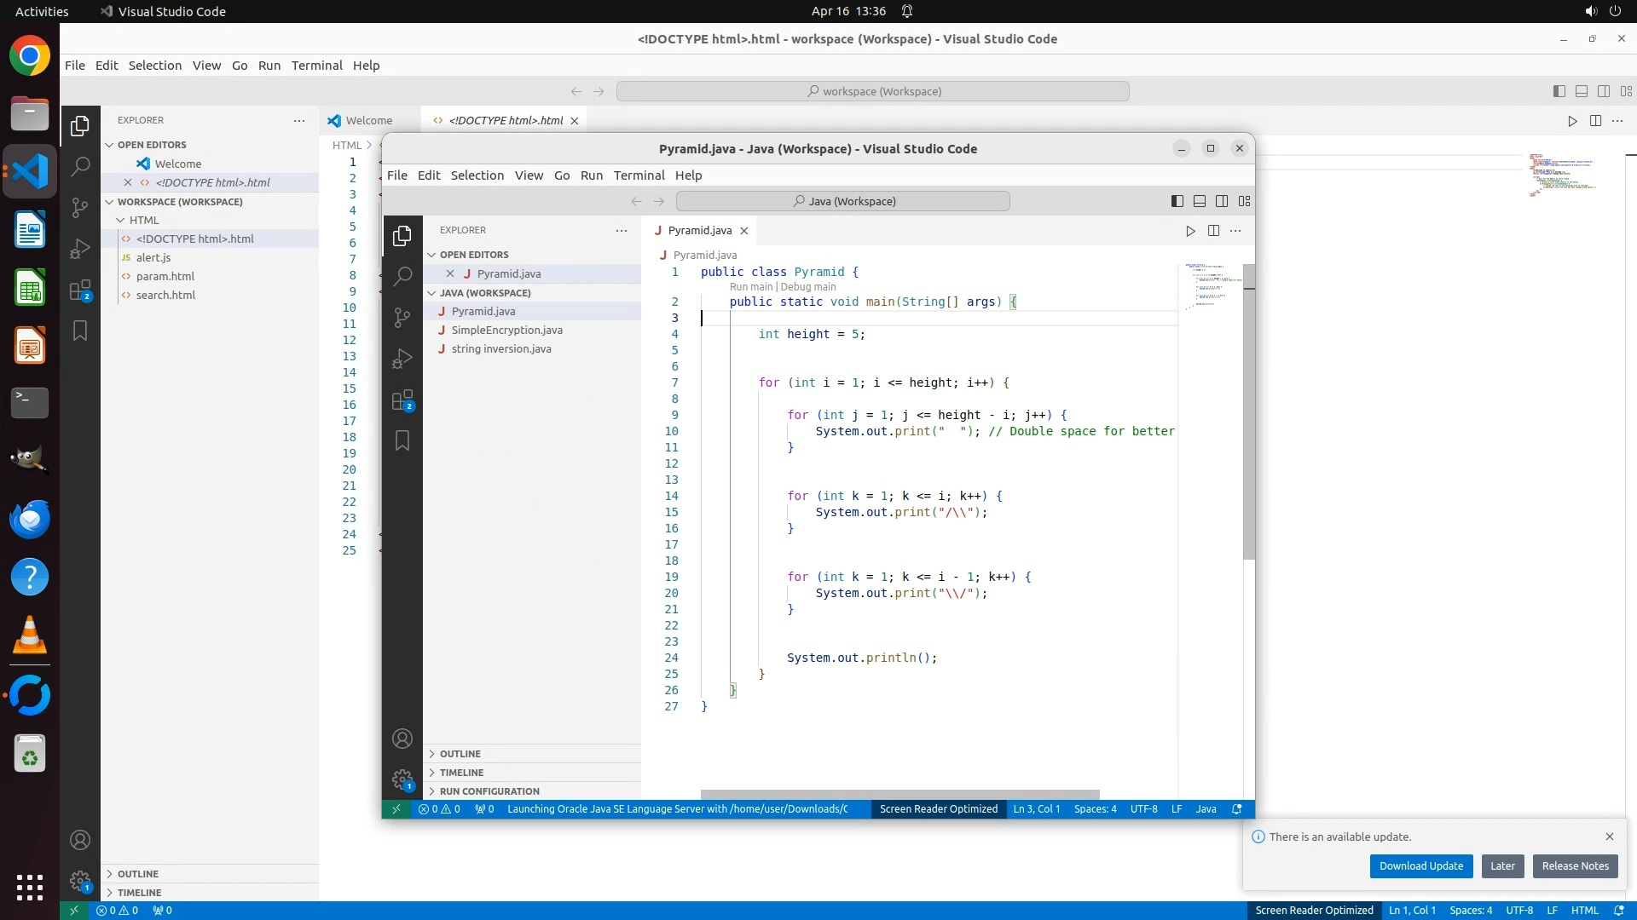Toggle primary sidebar in Java window title bar
1637x920 pixels.
point(1177,201)
